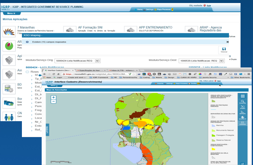Expand the Tp_ row arrow
This screenshot has width=253, height=165.
32,79
